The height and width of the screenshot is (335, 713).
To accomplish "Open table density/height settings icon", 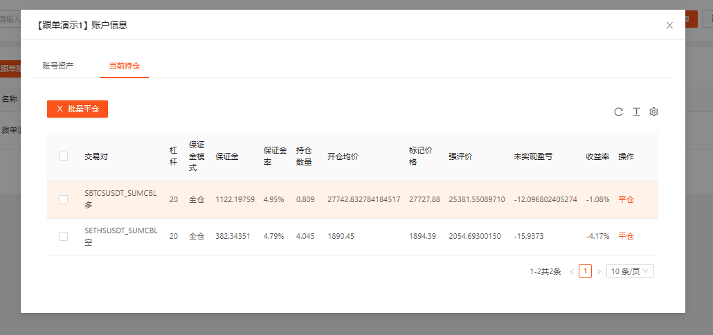I will (636, 112).
